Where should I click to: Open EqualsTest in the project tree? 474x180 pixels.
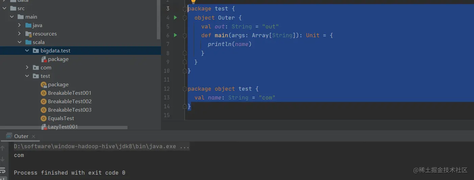point(61,118)
